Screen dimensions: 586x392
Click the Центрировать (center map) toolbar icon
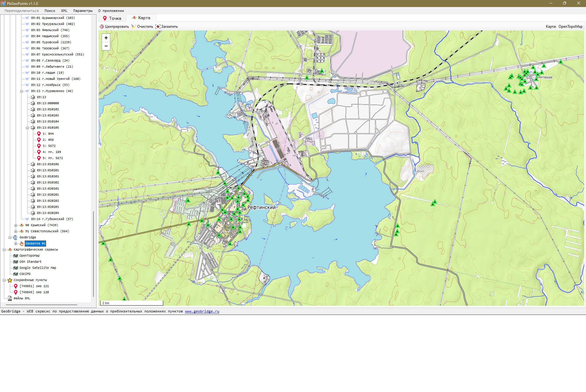(x=102, y=27)
